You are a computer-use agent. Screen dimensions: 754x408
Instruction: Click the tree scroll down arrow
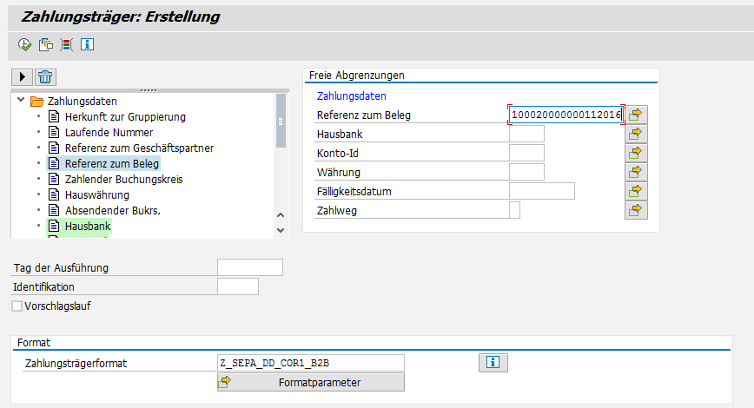click(281, 230)
